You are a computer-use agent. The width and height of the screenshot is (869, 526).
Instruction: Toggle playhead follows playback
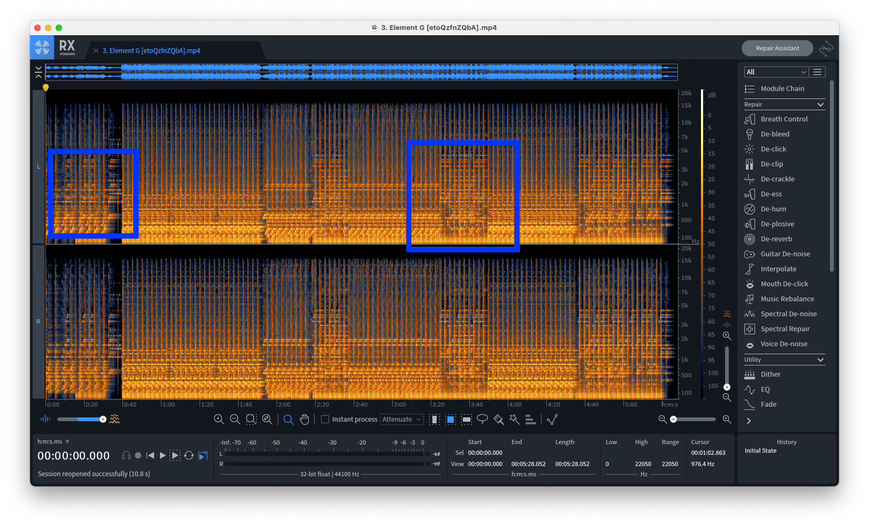click(x=203, y=455)
